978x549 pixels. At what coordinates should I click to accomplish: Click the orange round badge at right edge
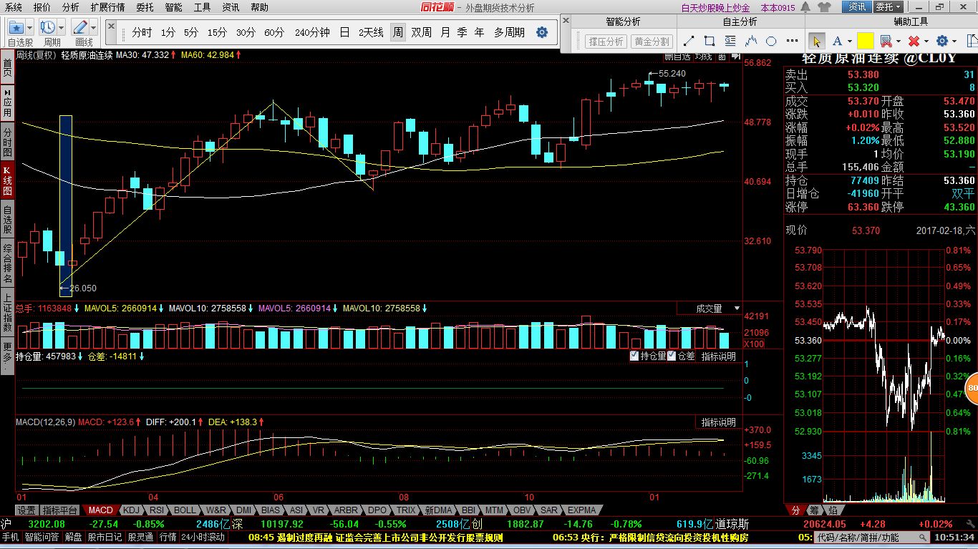[x=972, y=389]
